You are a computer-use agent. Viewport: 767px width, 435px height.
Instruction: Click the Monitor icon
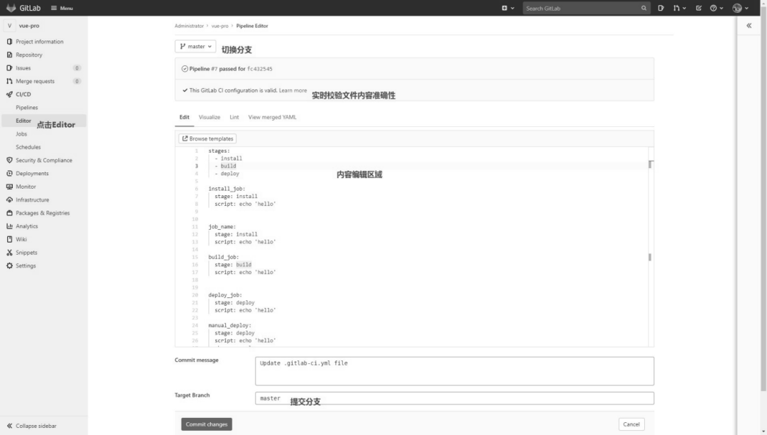pyautogui.click(x=9, y=187)
